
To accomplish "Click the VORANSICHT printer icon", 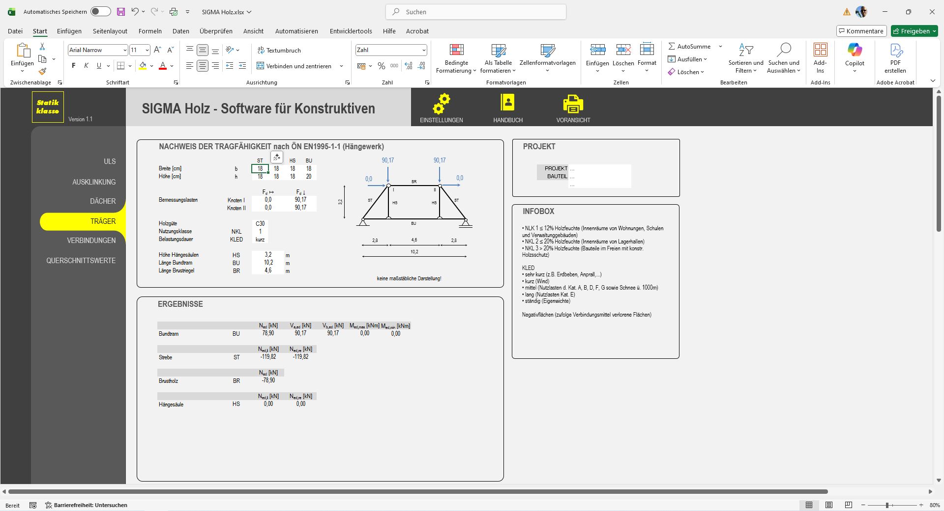I will (x=573, y=104).
